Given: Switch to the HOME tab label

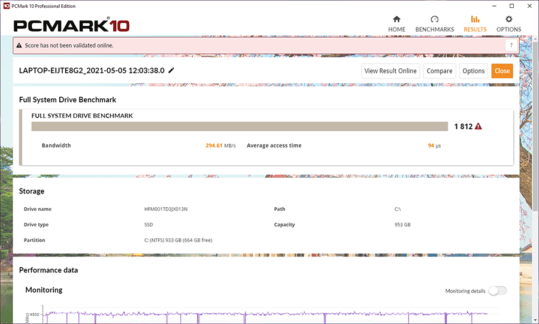Looking at the screenshot, I should tap(396, 29).
